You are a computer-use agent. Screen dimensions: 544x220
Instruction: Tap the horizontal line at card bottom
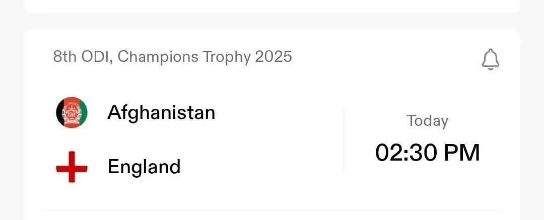272,210
